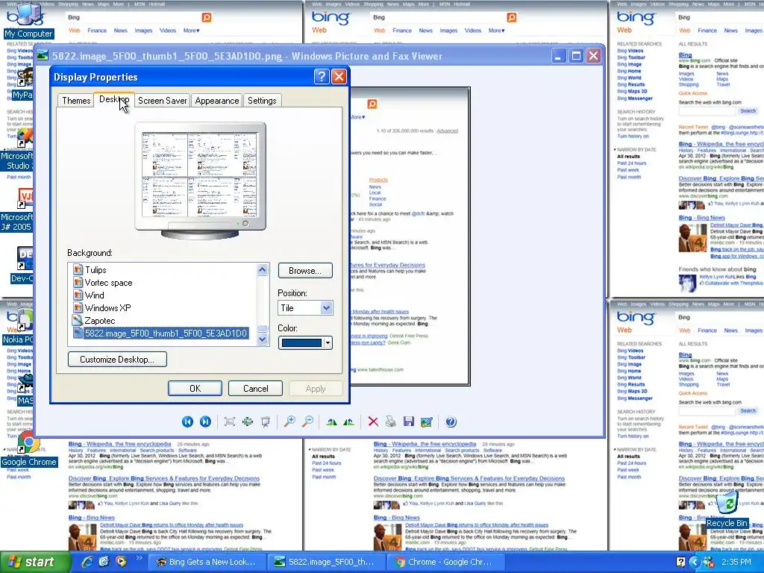Click the Browse... button
The height and width of the screenshot is (573, 764).
click(x=305, y=270)
